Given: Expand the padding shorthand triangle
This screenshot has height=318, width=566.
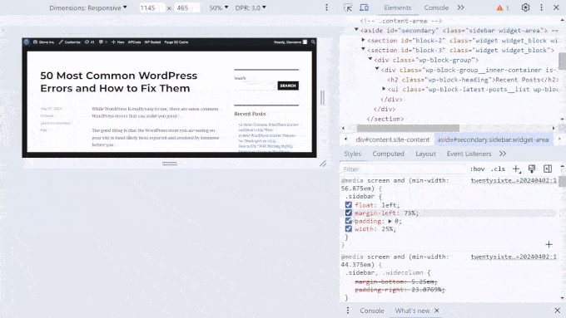Looking at the screenshot, I should tap(390, 221).
